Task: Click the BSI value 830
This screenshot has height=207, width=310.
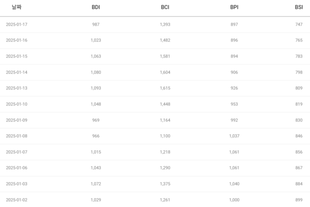Action: (x=298, y=120)
